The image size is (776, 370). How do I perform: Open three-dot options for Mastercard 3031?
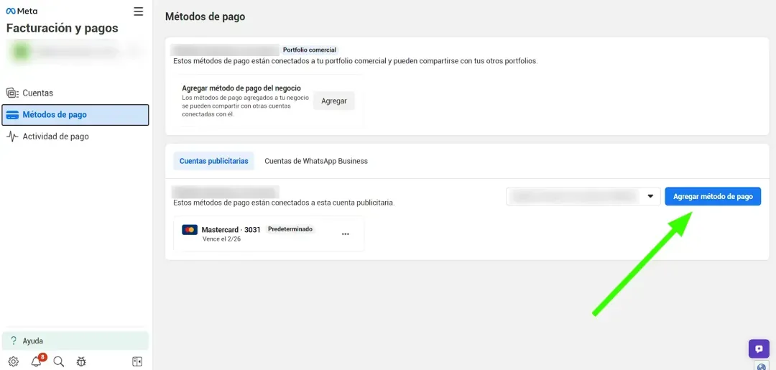[x=346, y=234]
